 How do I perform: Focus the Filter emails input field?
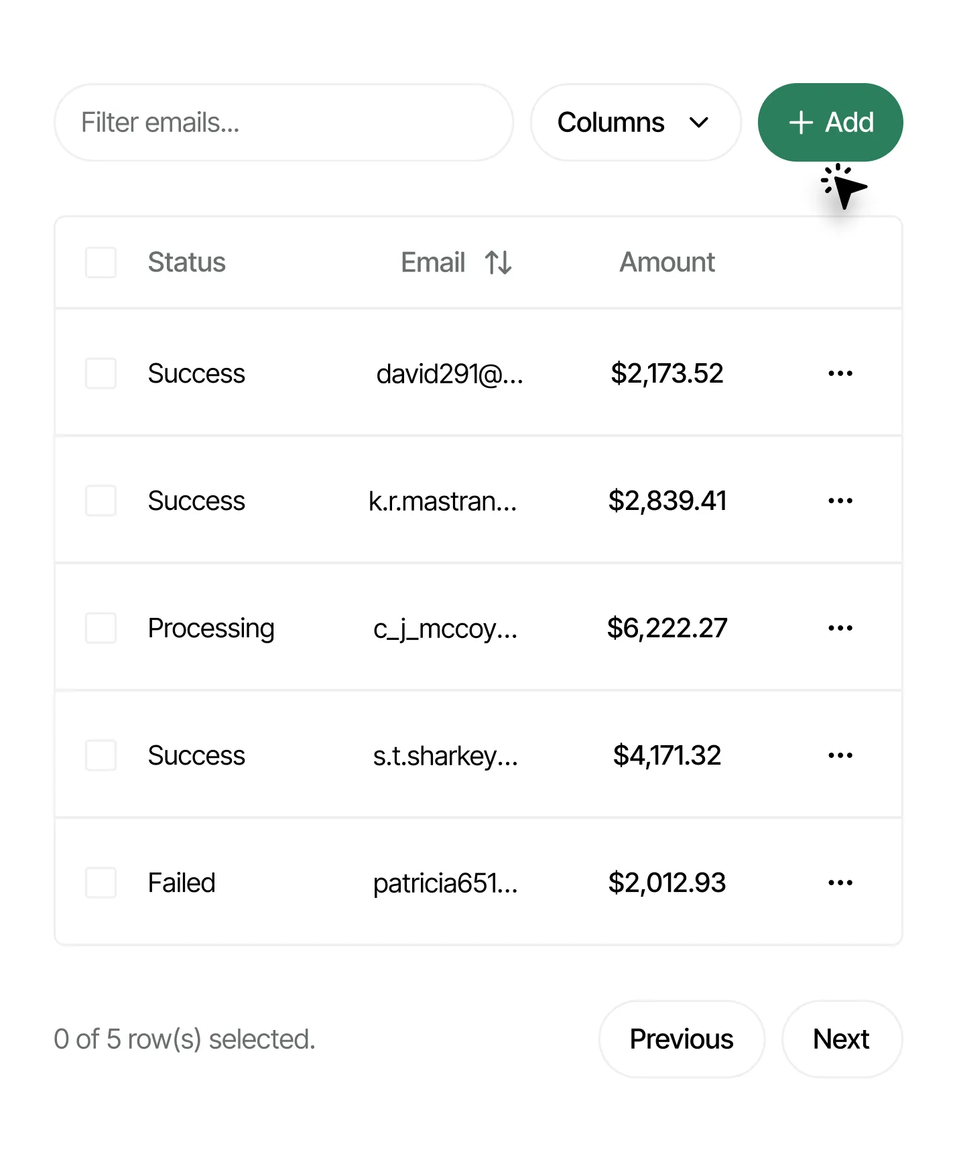[283, 123]
